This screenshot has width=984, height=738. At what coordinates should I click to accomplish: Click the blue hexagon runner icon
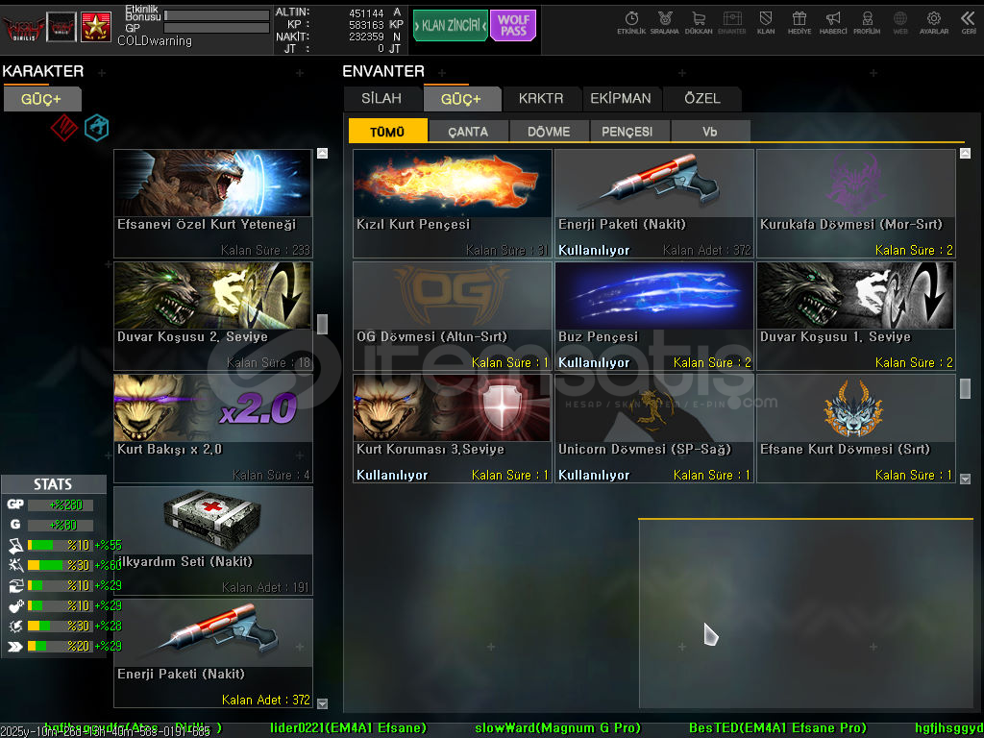click(x=97, y=128)
